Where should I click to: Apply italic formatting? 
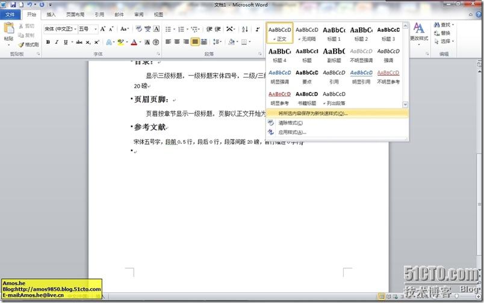click(57, 42)
